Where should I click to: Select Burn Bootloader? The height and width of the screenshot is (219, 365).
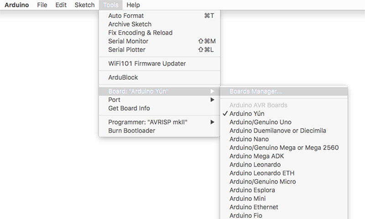tap(131, 130)
